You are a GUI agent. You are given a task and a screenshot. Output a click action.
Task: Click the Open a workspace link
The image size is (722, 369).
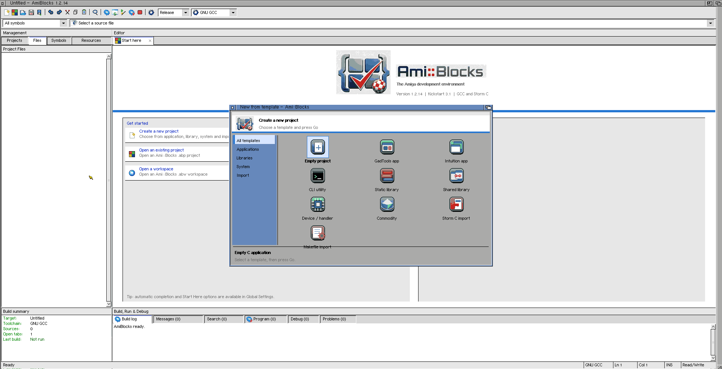(x=156, y=169)
